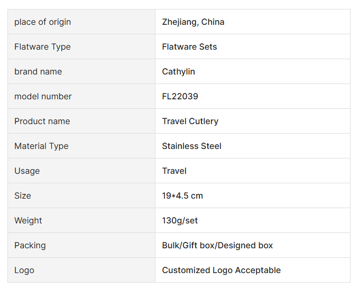Click the 'place of origin' label cell
359x290 pixels.
(42, 22)
